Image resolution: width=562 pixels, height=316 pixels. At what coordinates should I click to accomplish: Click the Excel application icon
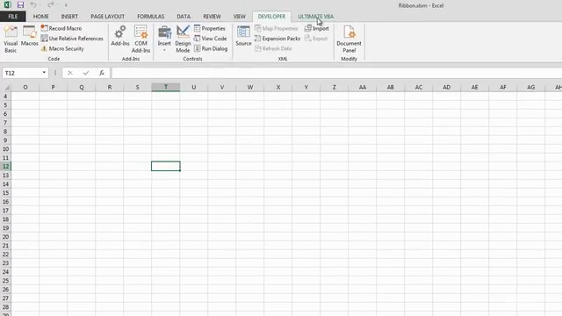[7, 5]
